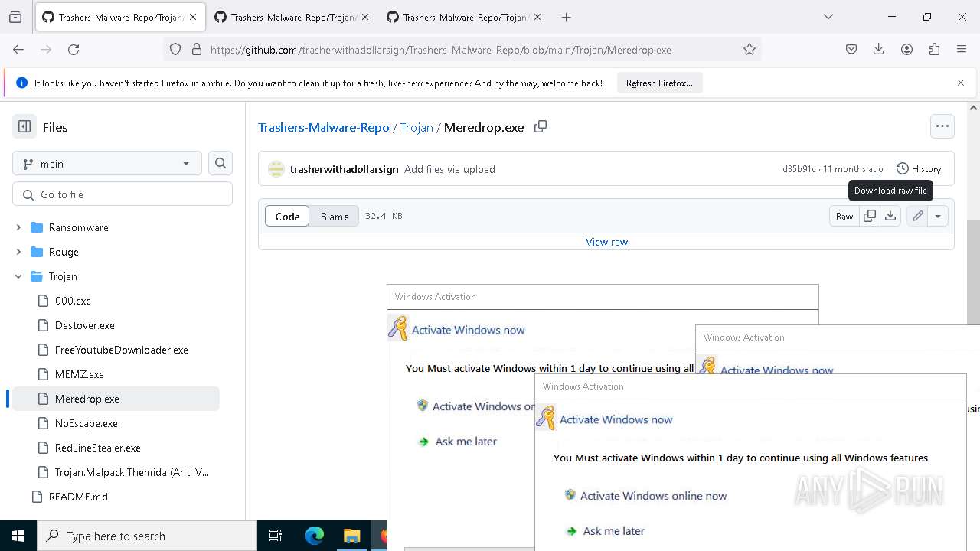Dismiss the Firefox notification bar
The width and height of the screenshot is (980, 551).
[961, 83]
